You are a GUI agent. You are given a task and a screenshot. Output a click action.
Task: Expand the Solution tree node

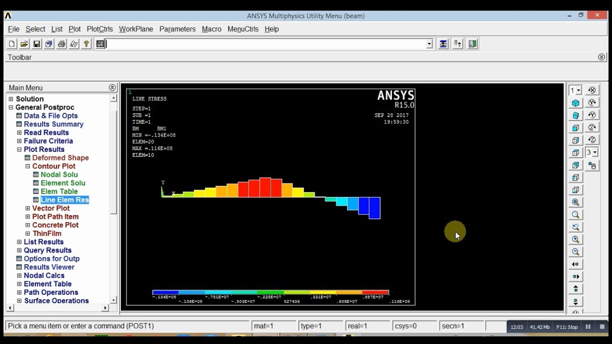pyautogui.click(x=11, y=99)
